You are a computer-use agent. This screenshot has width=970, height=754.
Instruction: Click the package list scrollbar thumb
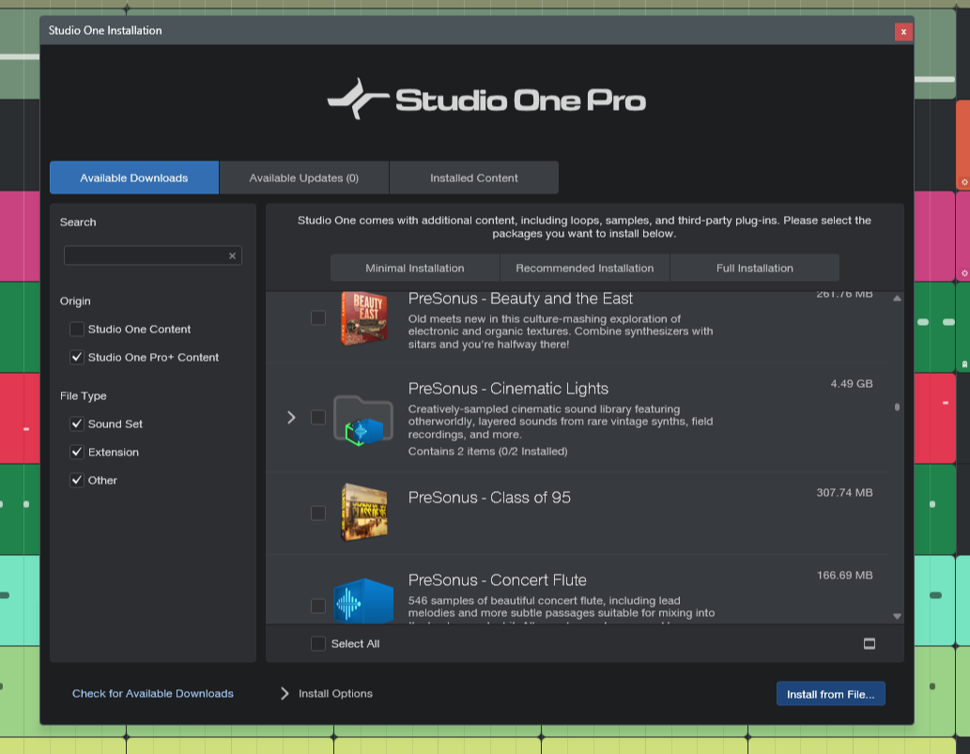point(897,407)
